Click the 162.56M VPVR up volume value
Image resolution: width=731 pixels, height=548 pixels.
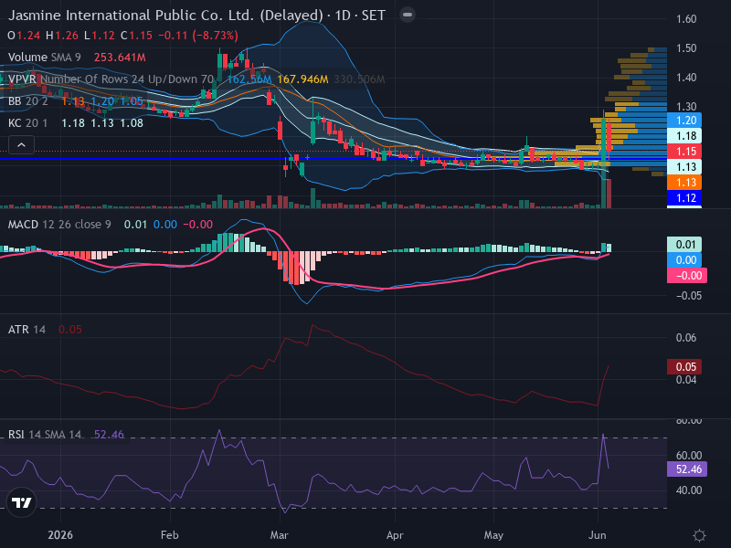(x=249, y=79)
